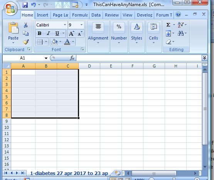
Task: Open the Alignment group button
Action: (x=98, y=36)
